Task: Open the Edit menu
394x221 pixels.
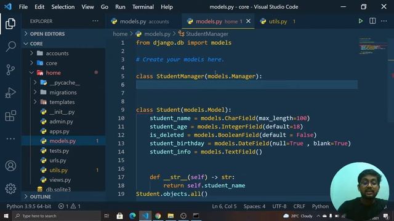Action: pyautogui.click(x=39, y=7)
